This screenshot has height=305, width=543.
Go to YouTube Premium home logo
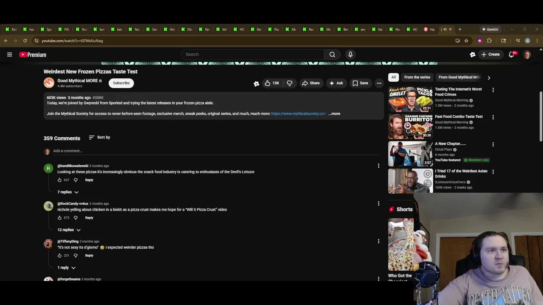[33, 55]
